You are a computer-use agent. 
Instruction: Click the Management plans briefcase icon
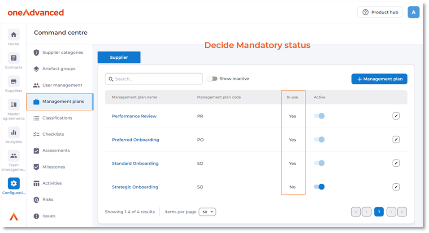36,102
